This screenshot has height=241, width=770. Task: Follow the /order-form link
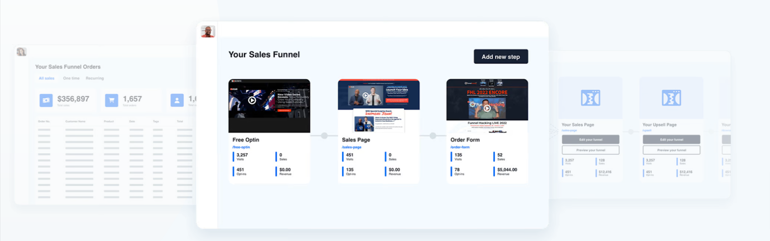point(460,147)
